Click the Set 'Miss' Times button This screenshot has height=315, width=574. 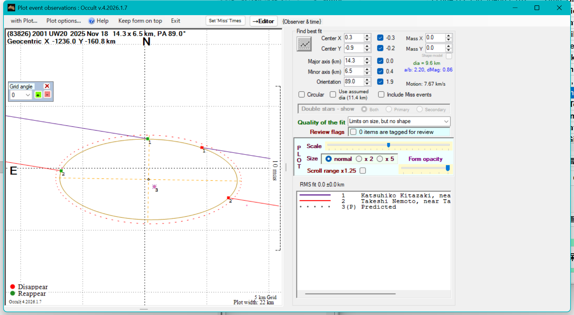[x=225, y=21]
